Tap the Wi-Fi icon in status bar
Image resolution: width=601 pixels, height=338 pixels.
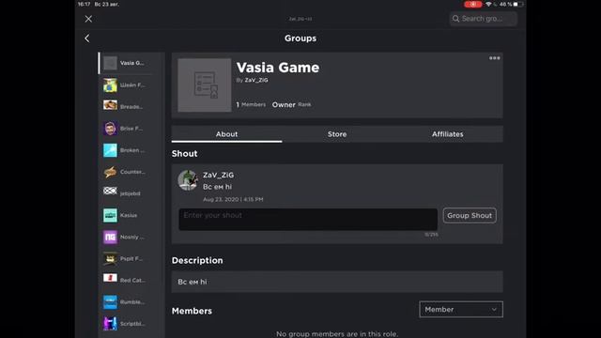[488, 4]
